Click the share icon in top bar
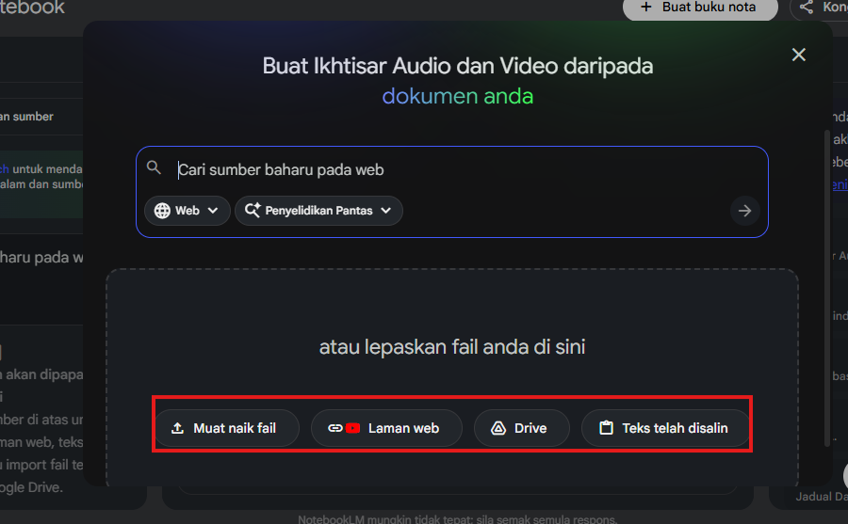The image size is (848, 524). click(x=807, y=8)
